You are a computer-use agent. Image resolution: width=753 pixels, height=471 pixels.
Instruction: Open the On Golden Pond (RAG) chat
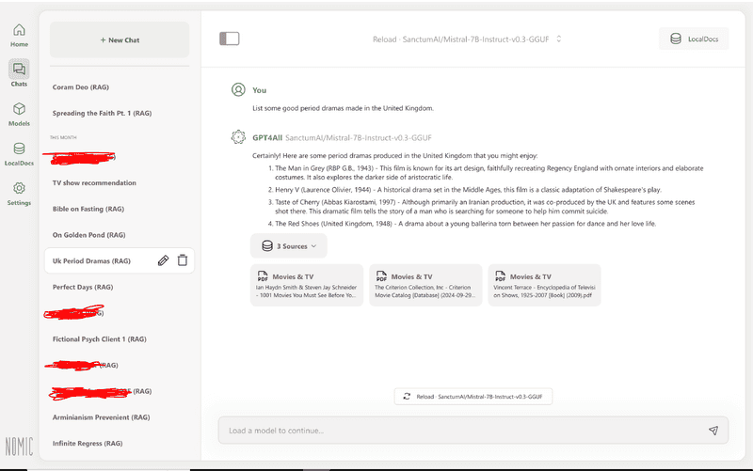pos(88,235)
